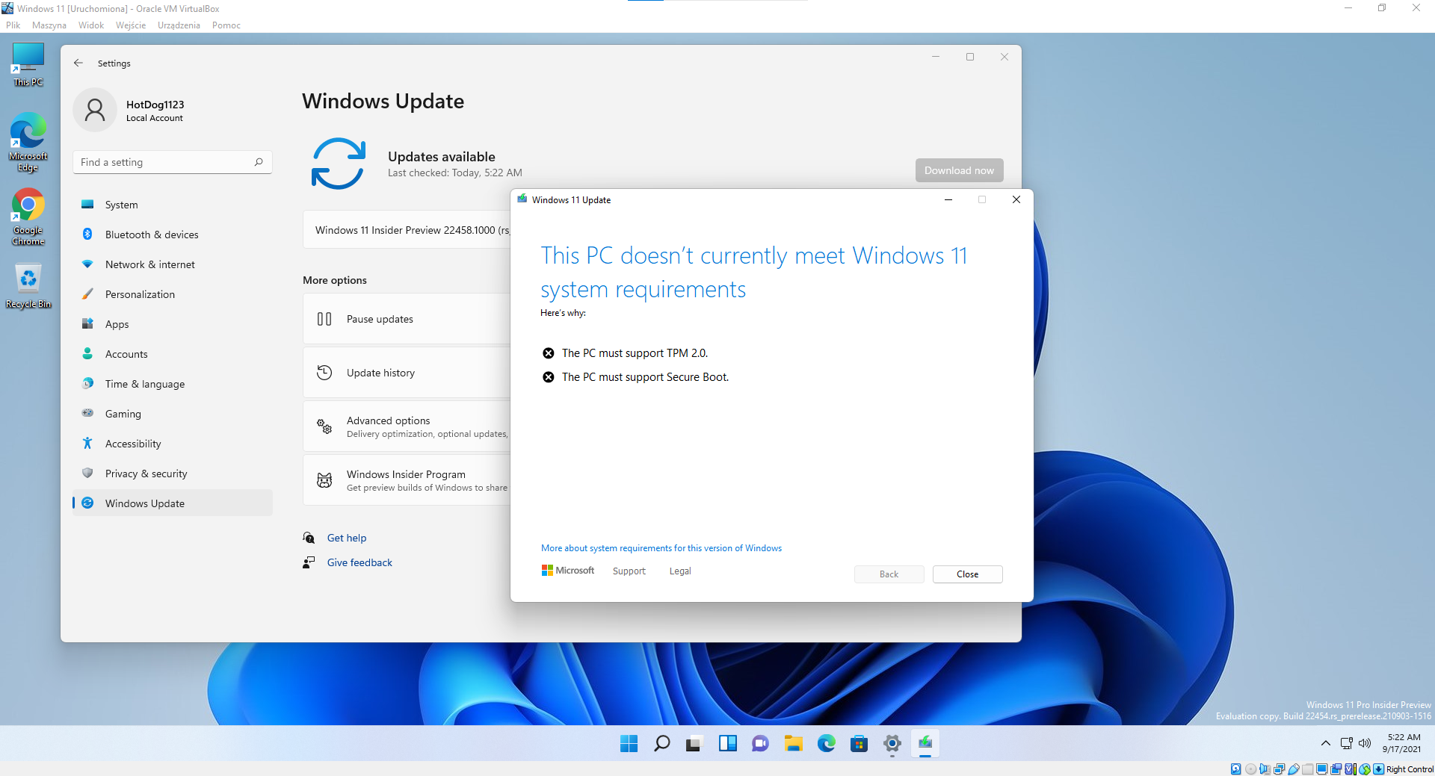The width and height of the screenshot is (1435, 776).
Task: Click the Update history clock icon
Action: [324, 373]
